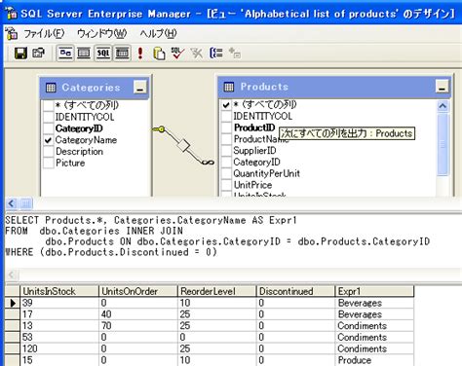
Task: Select row header of the 120 row
Action: (x=13, y=348)
